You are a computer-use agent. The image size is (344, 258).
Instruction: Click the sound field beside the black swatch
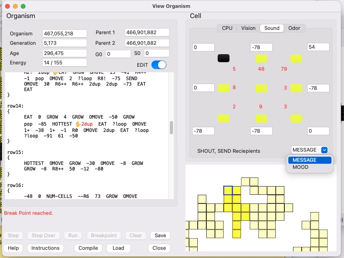pyautogui.click(x=203, y=47)
